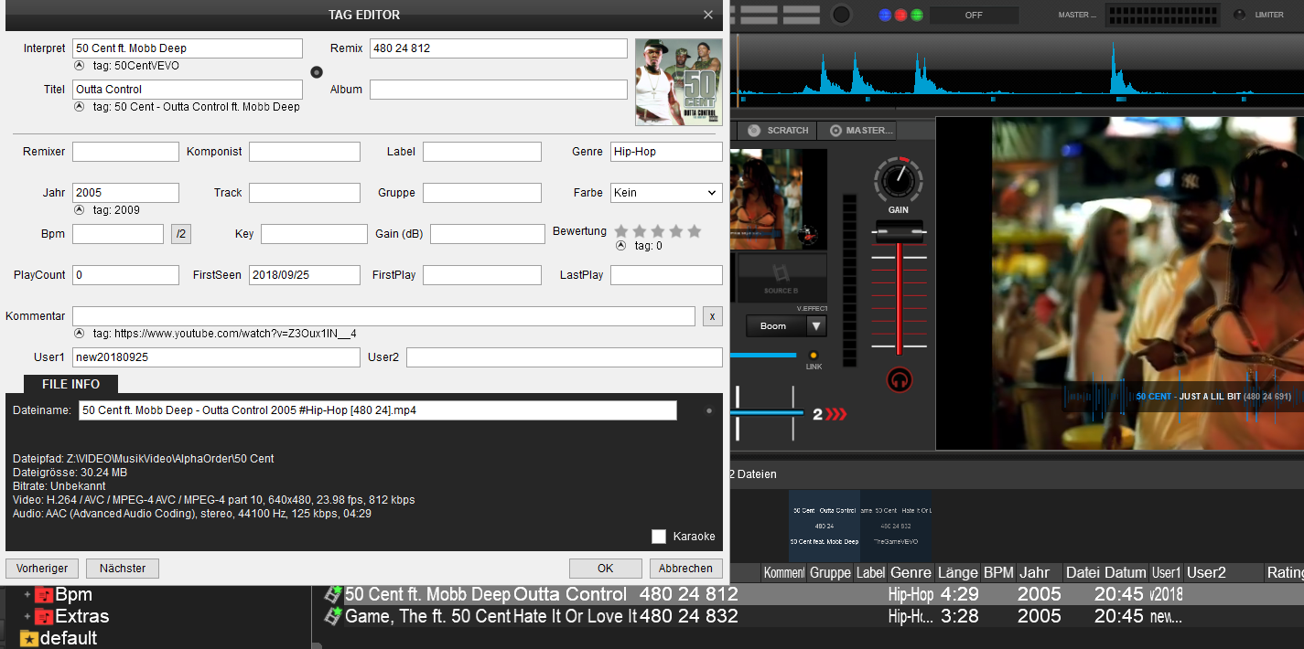Click small dot icon next to Dateiname
Screen dimensions: 1304x649
tap(708, 411)
